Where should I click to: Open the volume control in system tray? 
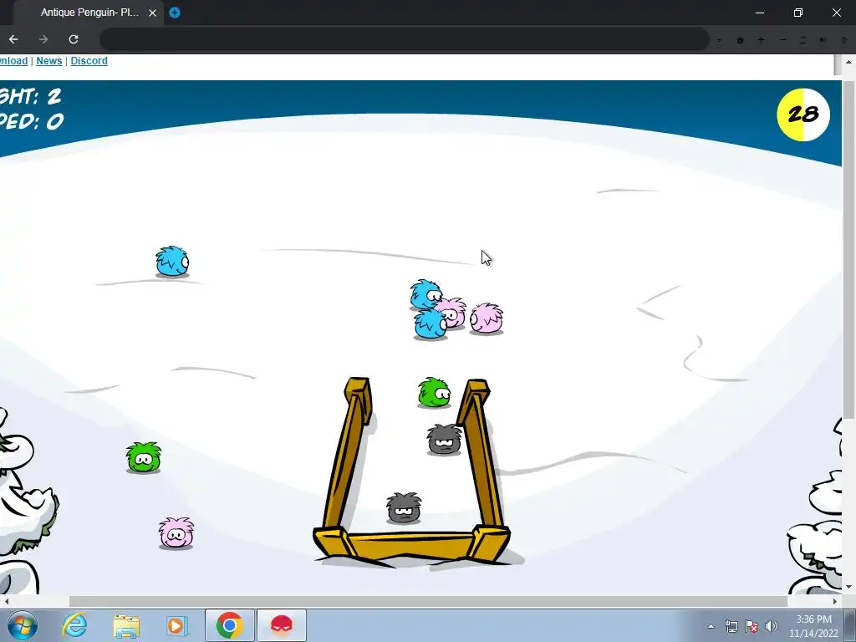tap(772, 626)
